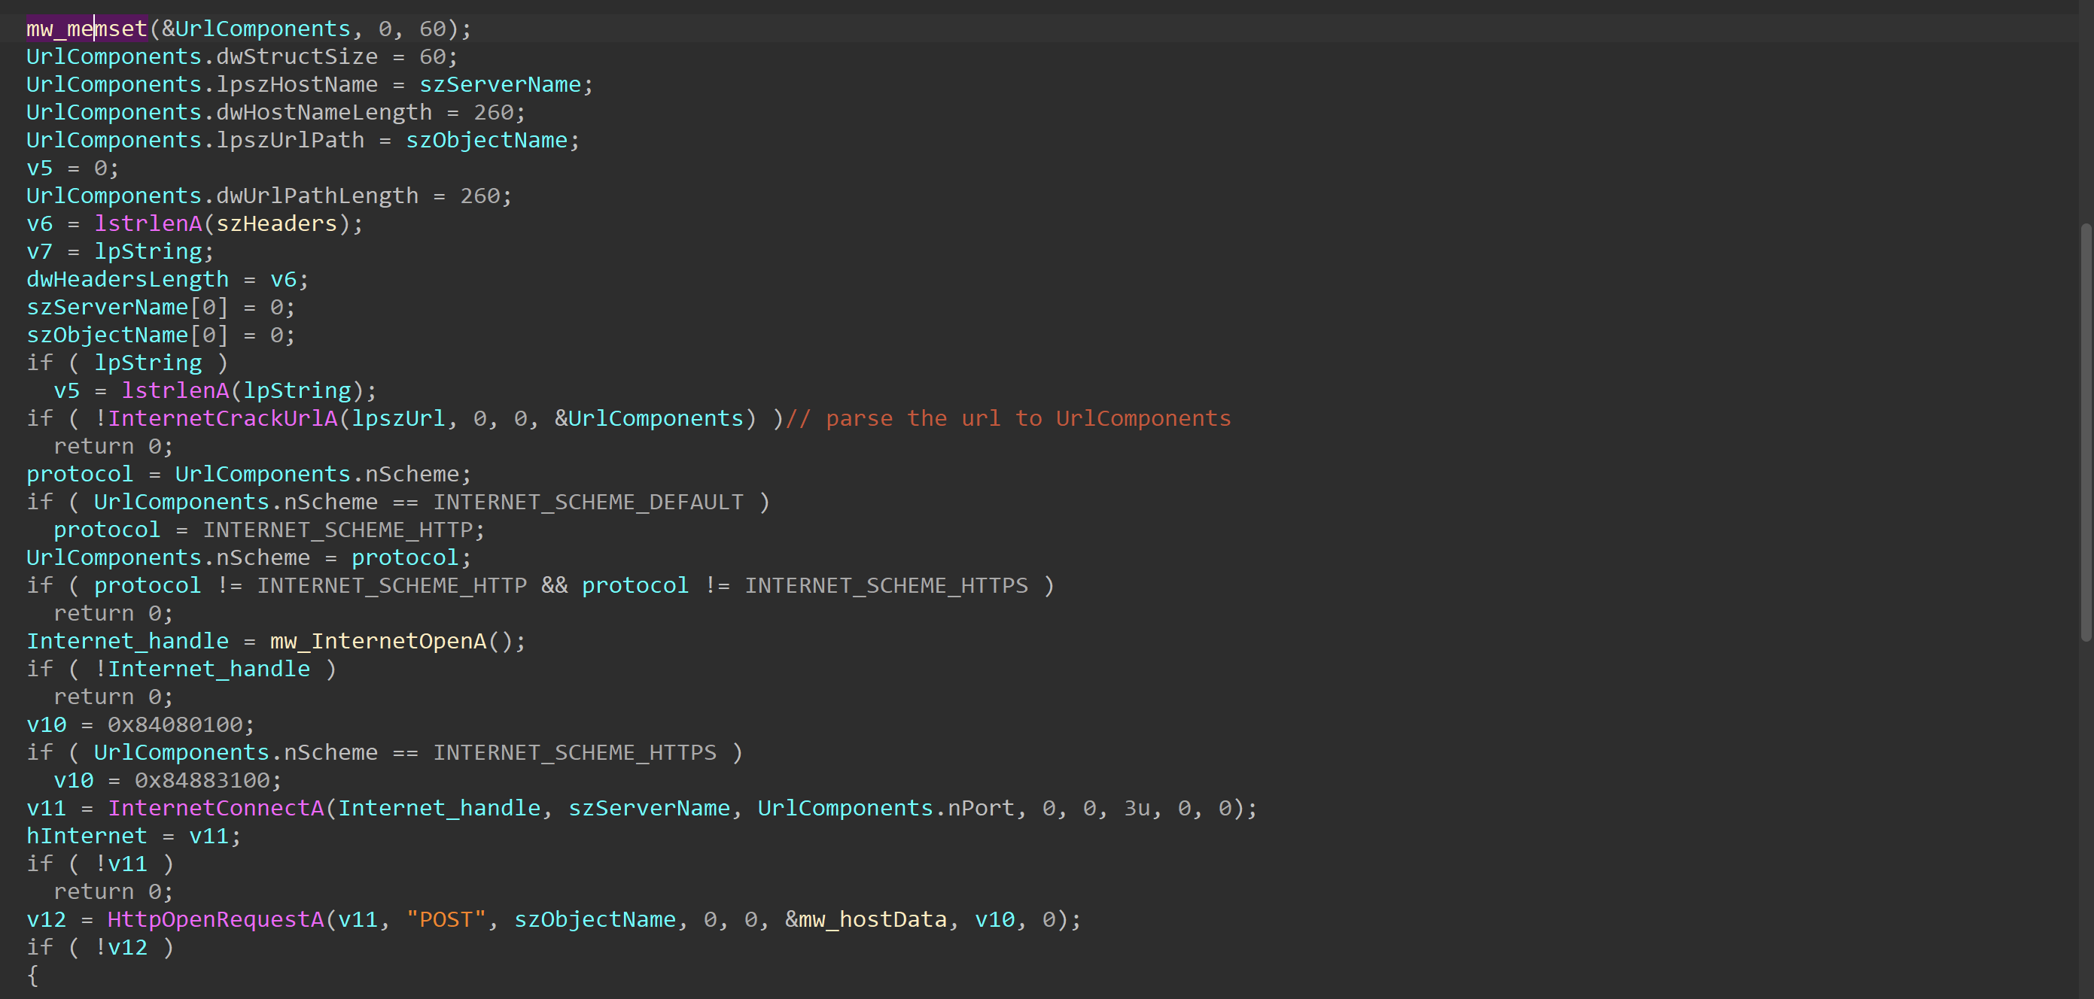Click szObjectName[0] = 0 line

click(161, 335)
